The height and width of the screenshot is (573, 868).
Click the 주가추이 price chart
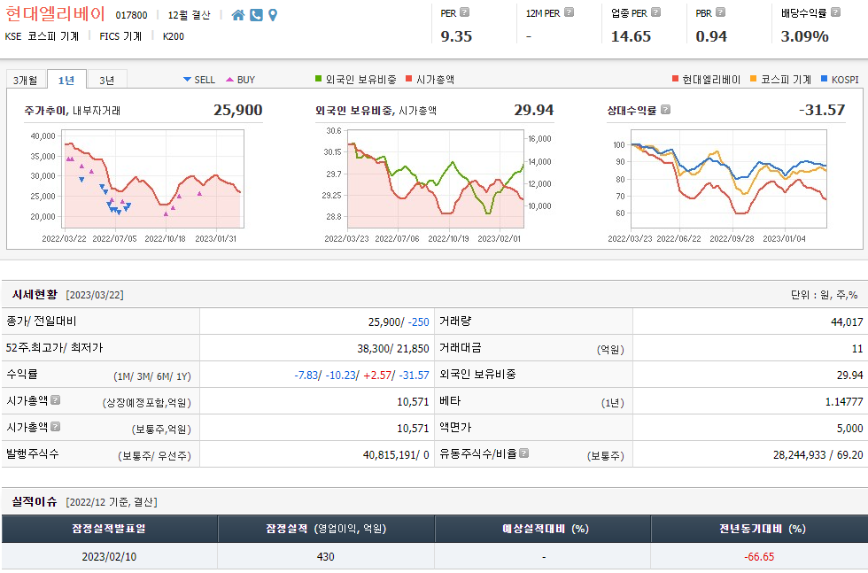(x=152, y=179)
